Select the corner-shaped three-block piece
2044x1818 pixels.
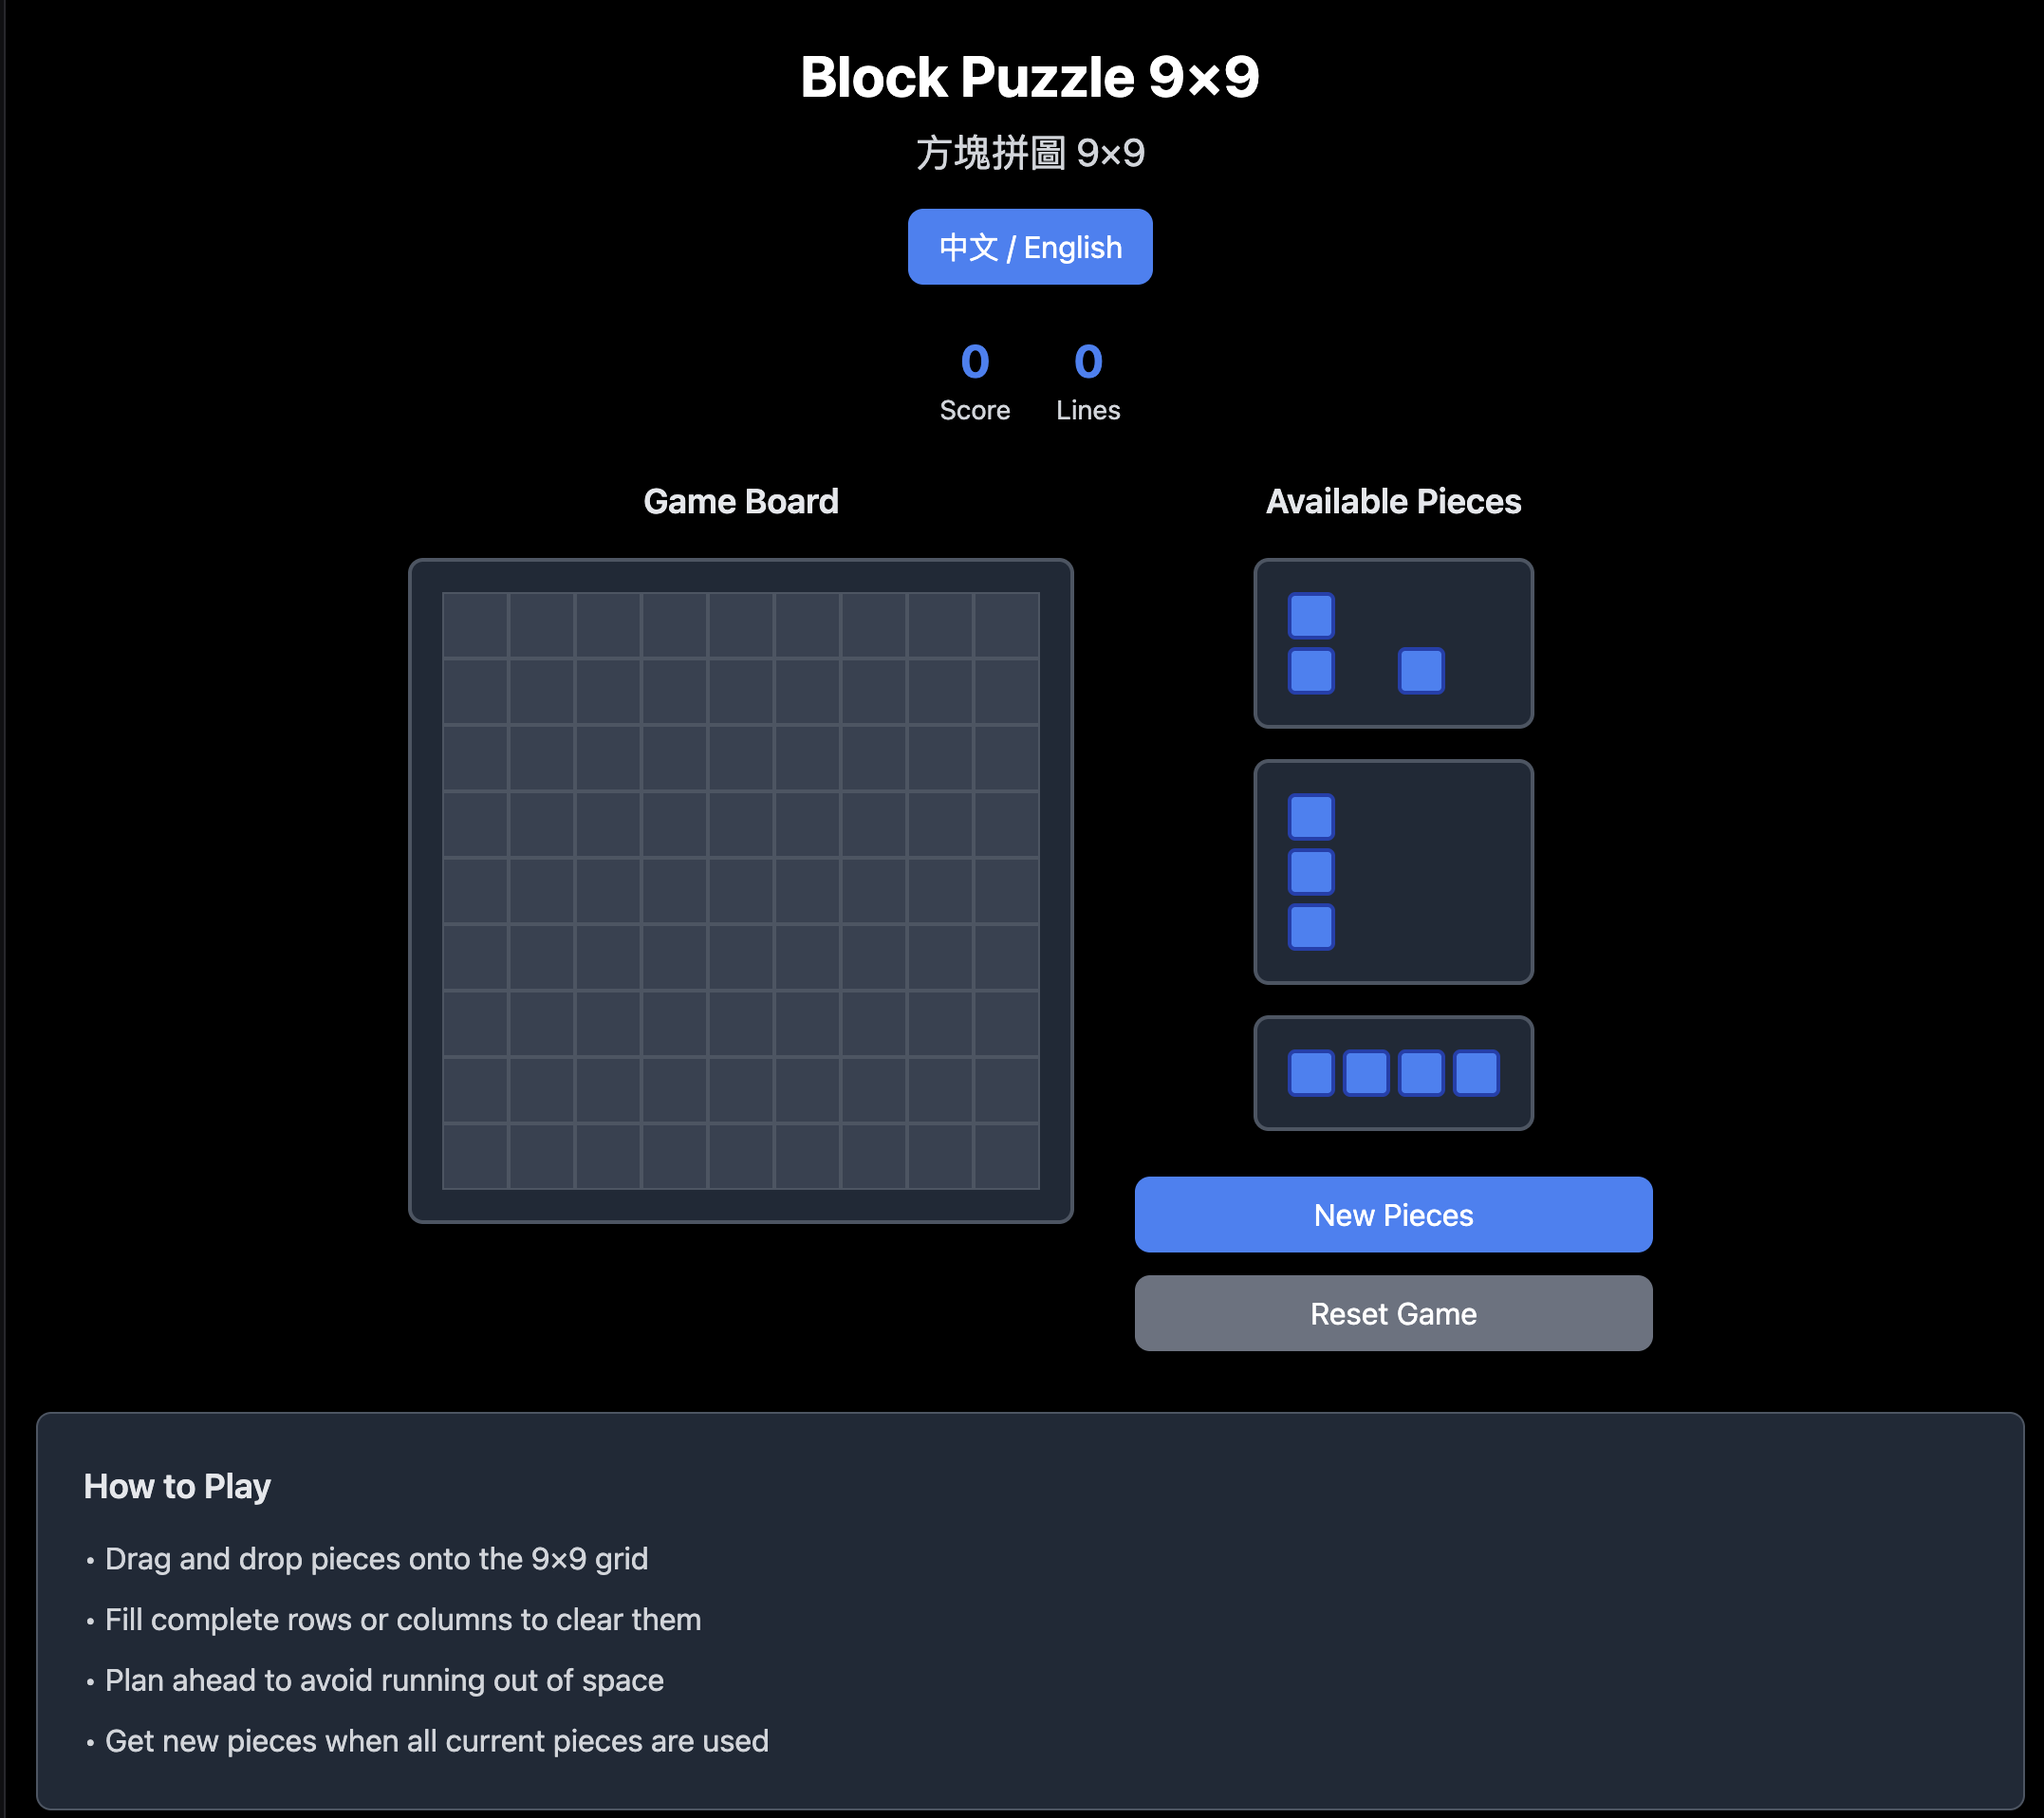pos(1393,643)
